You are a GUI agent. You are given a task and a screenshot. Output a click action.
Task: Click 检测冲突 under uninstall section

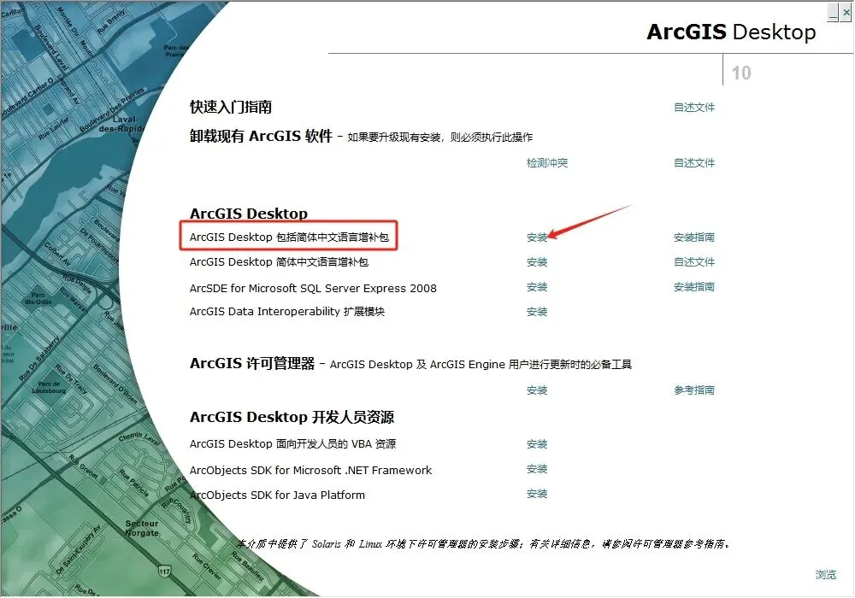coord(547,163)
